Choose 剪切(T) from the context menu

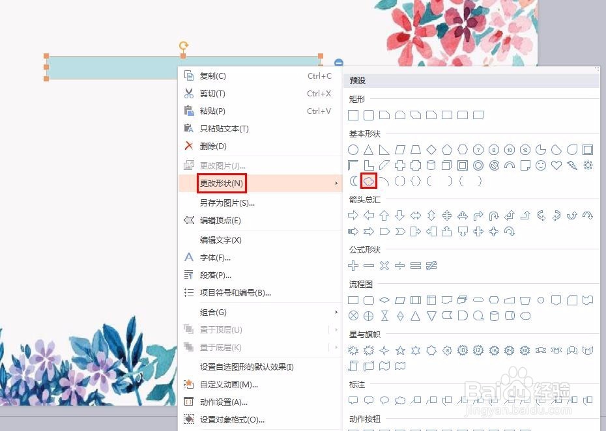tap(212, 94)
